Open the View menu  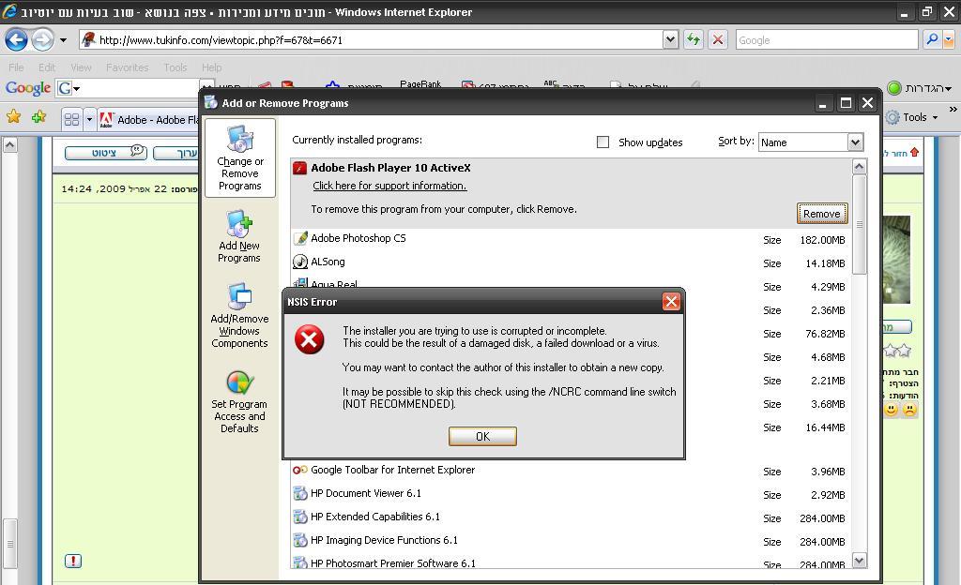point(81,67)
